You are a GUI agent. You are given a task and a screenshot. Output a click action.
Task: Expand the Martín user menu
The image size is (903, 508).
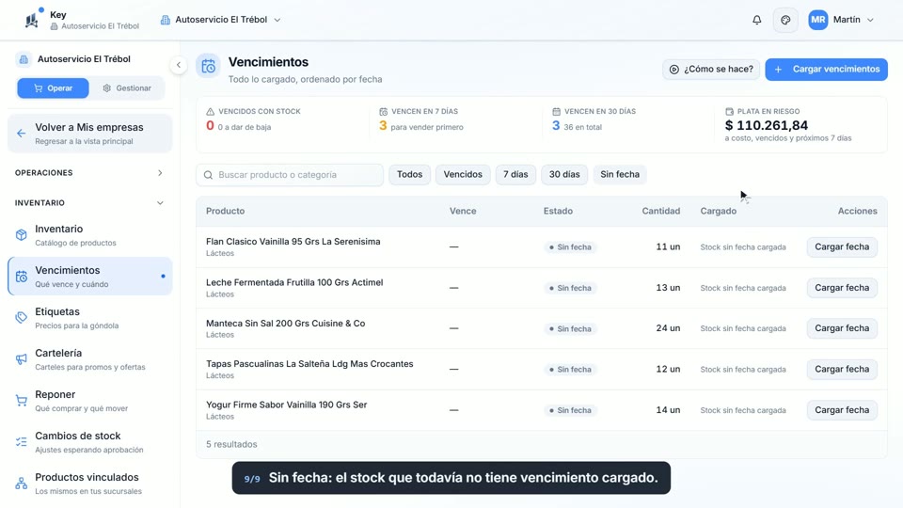click(841, 20)
